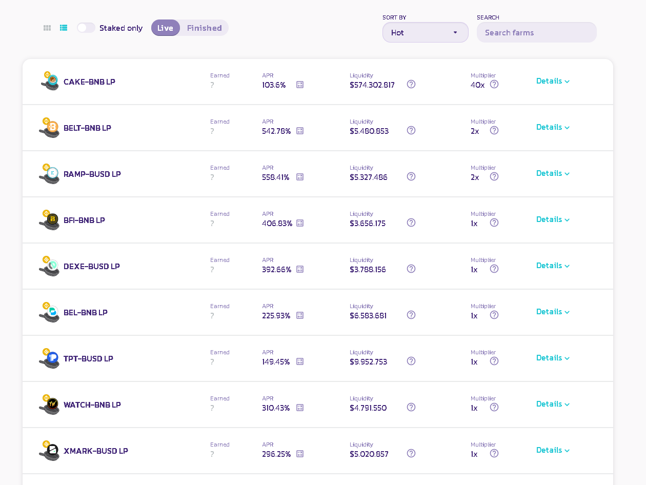646x485 pixels.
Task: Click the BELT-BNB LP farm row title
Action: tap(87, 128)
